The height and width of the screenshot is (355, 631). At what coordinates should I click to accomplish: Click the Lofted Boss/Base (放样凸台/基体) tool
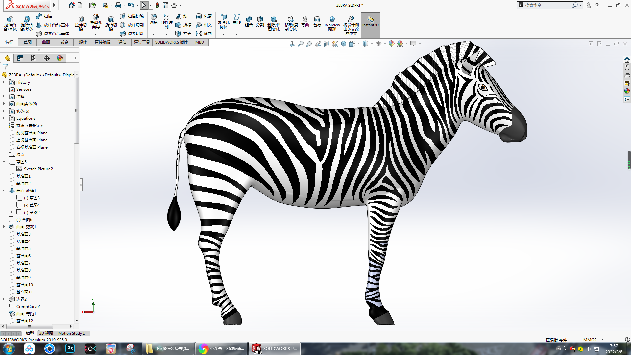point(53,25)
